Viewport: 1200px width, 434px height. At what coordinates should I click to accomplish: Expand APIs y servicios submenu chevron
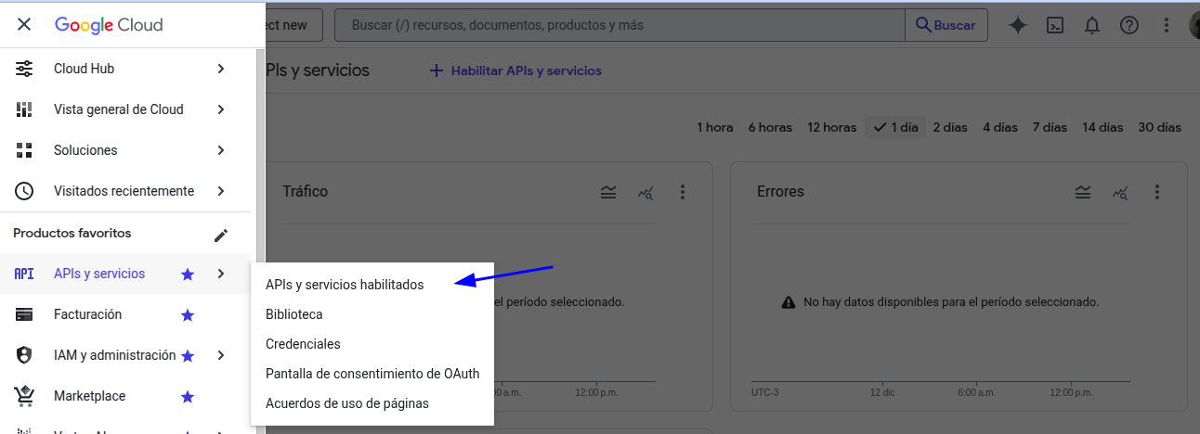point(220,274)
